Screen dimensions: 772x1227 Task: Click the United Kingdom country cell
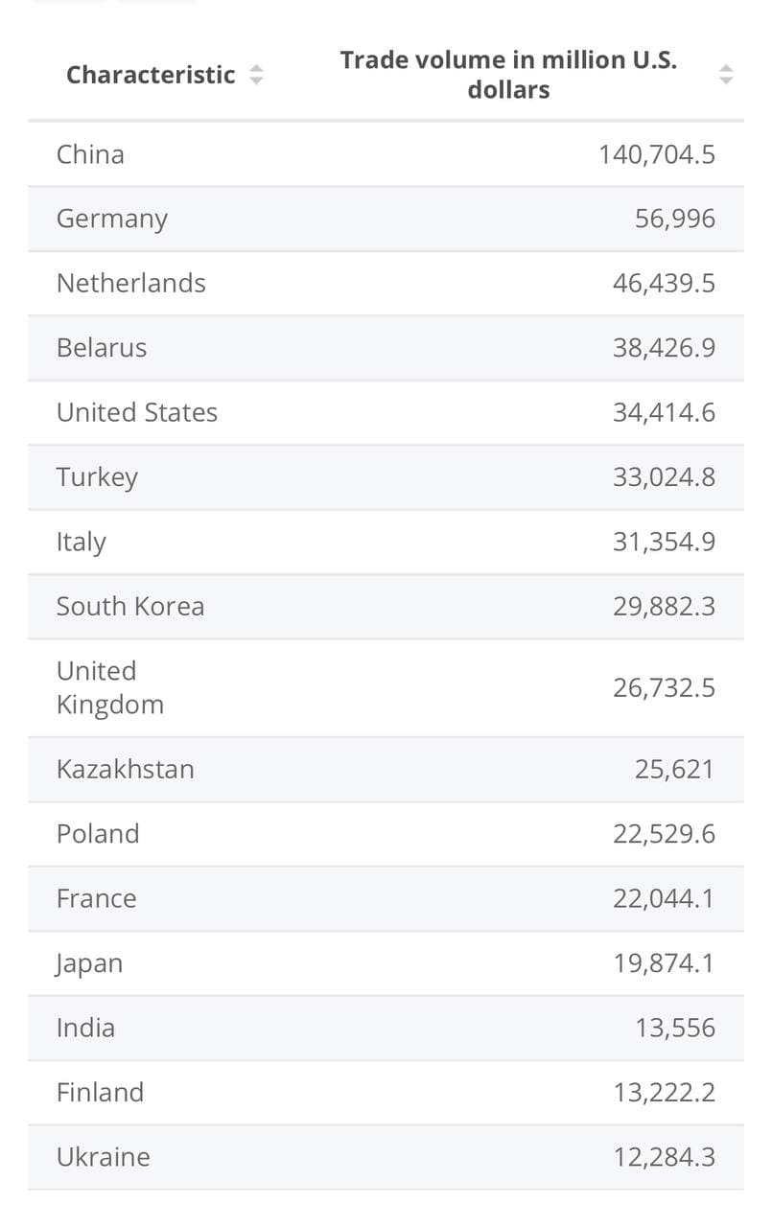(x=109, y=687)
